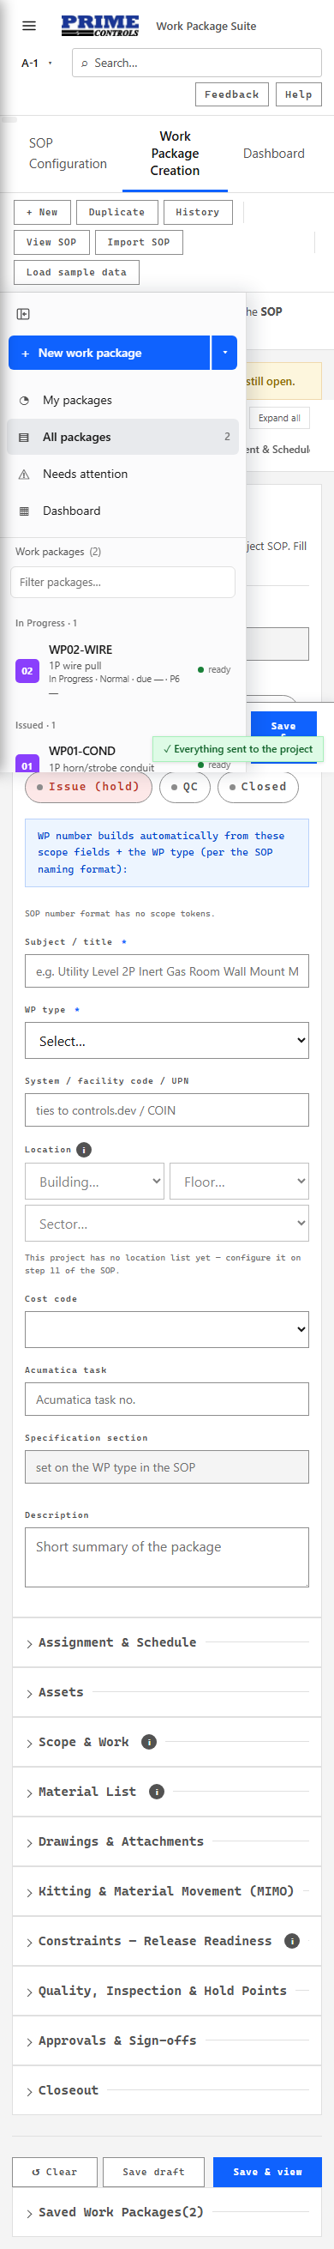Image resolution: width=334 pixels, height=2249 pixels.
Task: Click the Save & view button
Action: [x=268, y=2171]
